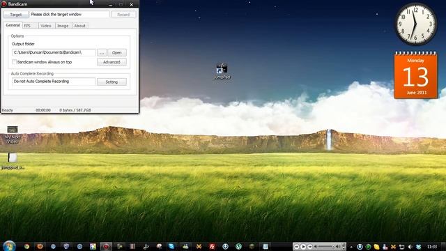Click the active Bandicam taskbar icon
Image resolution: width=446 pixels, height=251 pixels.
coord(106,246)
